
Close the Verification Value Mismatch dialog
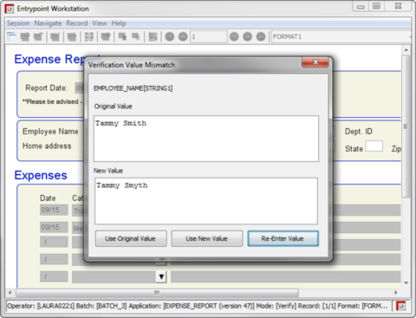point(315,62)
